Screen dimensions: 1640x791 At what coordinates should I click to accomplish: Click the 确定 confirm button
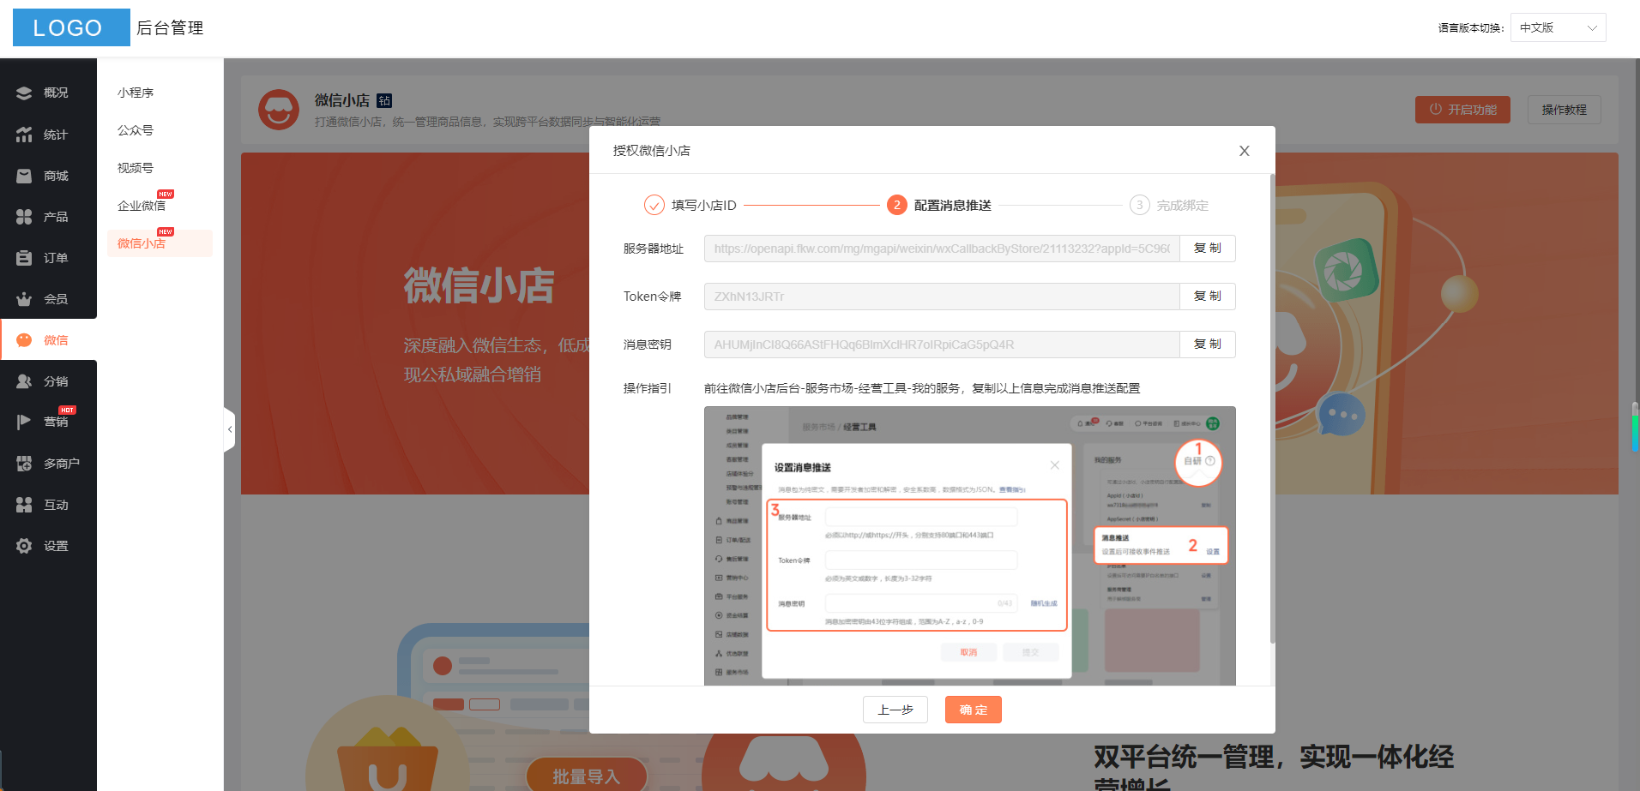click(x=974, y=710)
